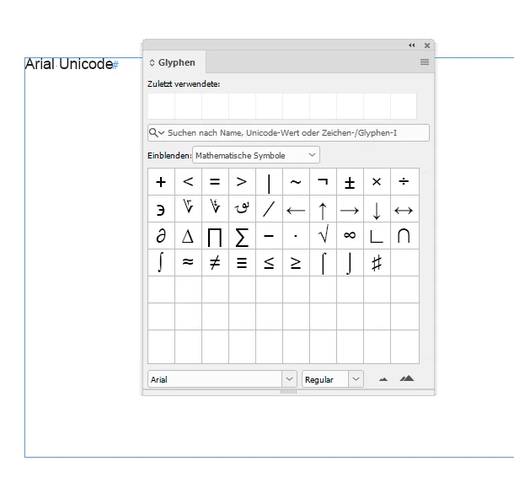The height and width of the screenshot is (488, 514).
Task: Select the bullet operator dot glyph
Action: [x=296, y=236]
